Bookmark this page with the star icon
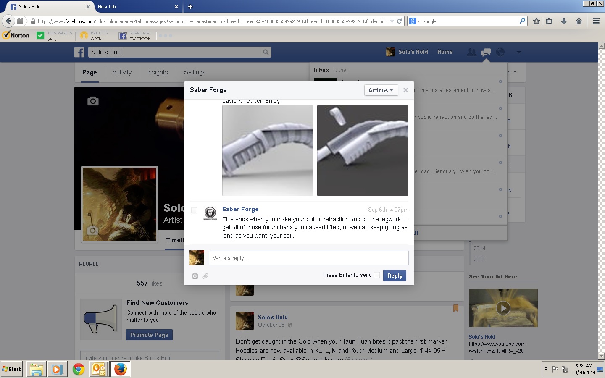 click(x=536, y=21)
